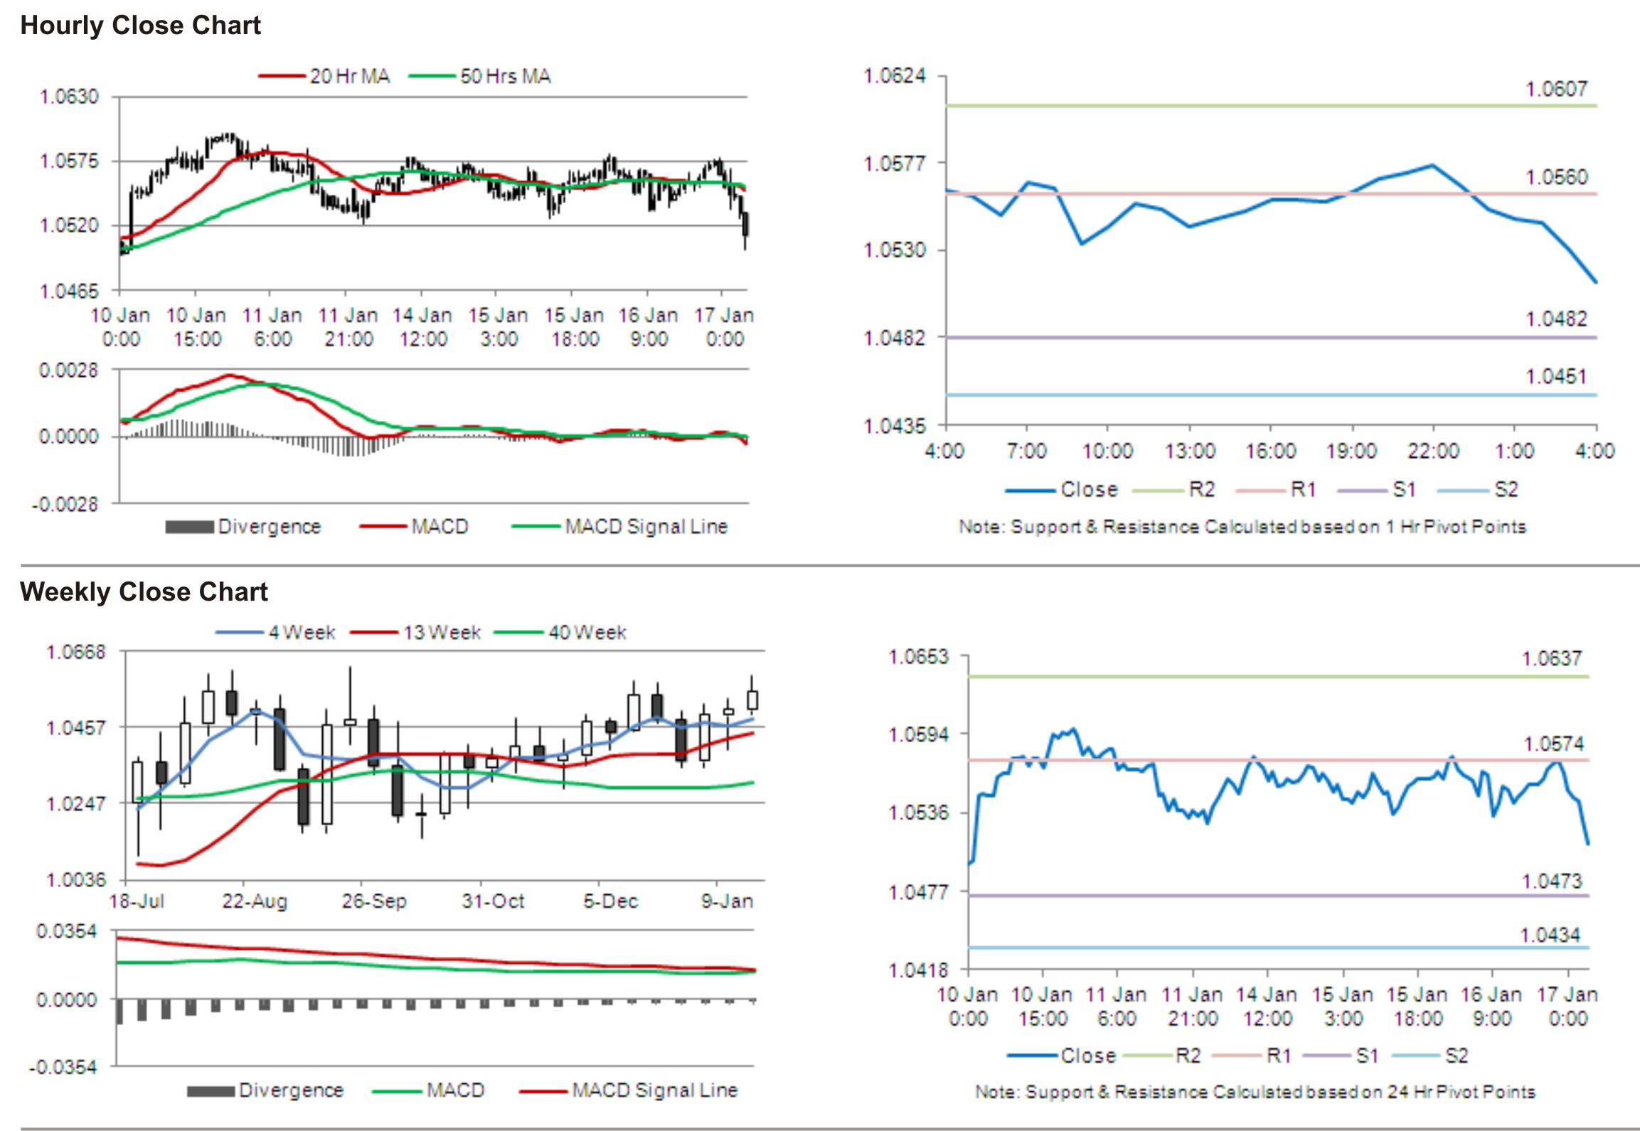
Task: Click the 0.0354 MACD axis value
Action: pyautogui.click(x=66, y=931)
